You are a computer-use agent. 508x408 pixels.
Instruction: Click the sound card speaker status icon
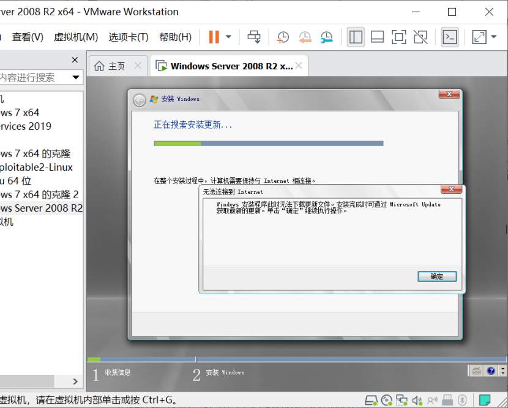tap(417, 401)
